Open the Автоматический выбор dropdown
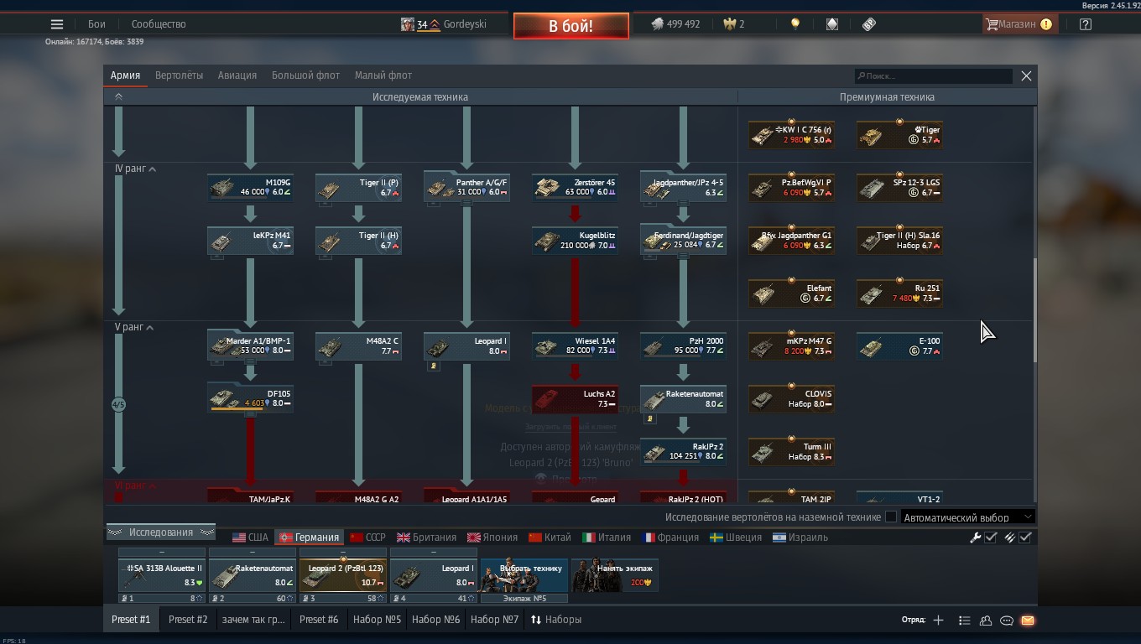The image size is (1141, 644). tap(967, 517)
